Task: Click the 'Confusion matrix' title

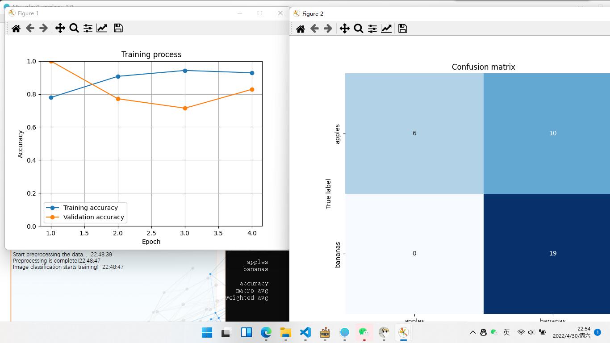Action: click(483, 67)
